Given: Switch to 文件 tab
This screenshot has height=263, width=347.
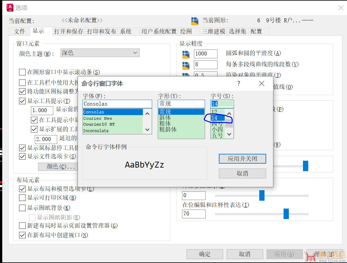Looking at the screenshot, I should coord(19,31).
